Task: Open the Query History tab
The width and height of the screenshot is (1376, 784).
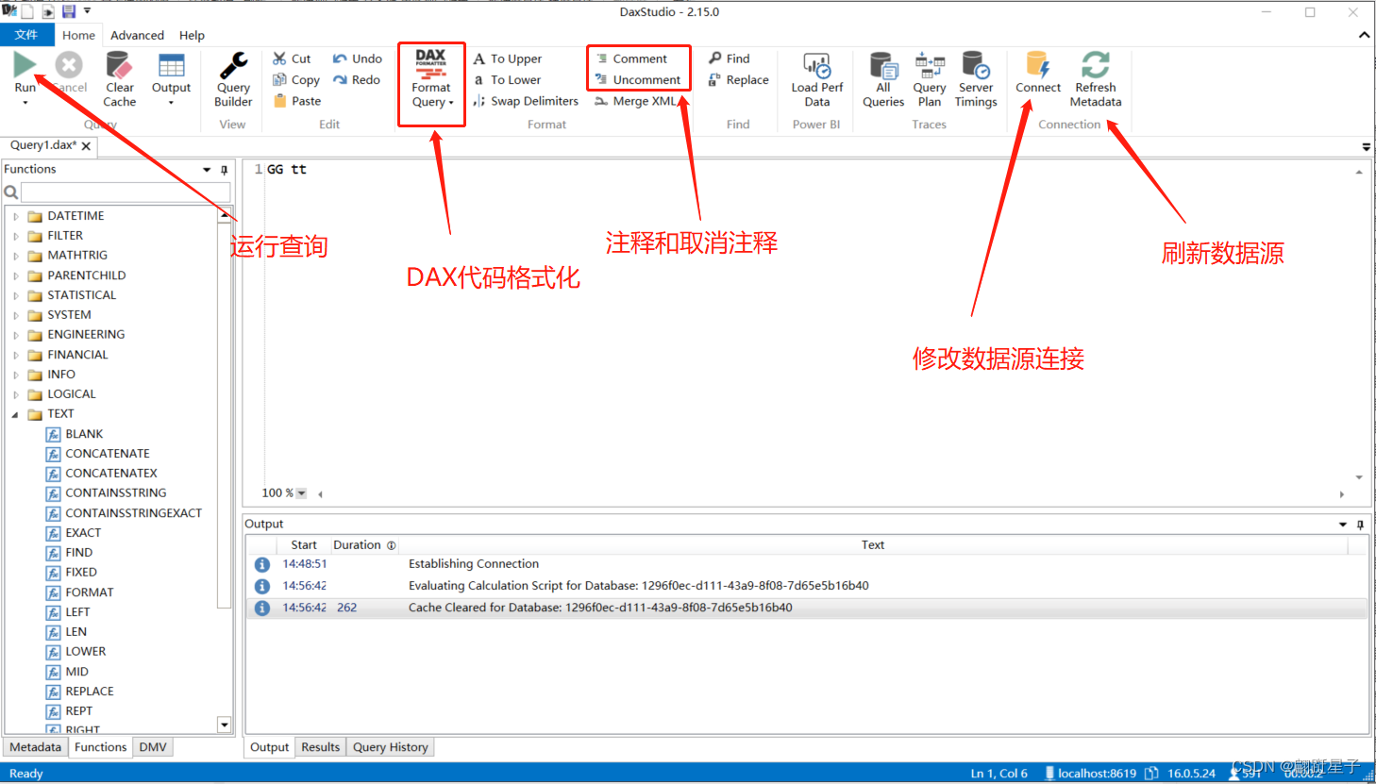Action: tap(390, 746)
